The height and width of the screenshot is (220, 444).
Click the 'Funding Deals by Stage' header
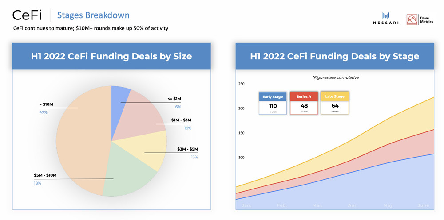[x=334, y=56]
